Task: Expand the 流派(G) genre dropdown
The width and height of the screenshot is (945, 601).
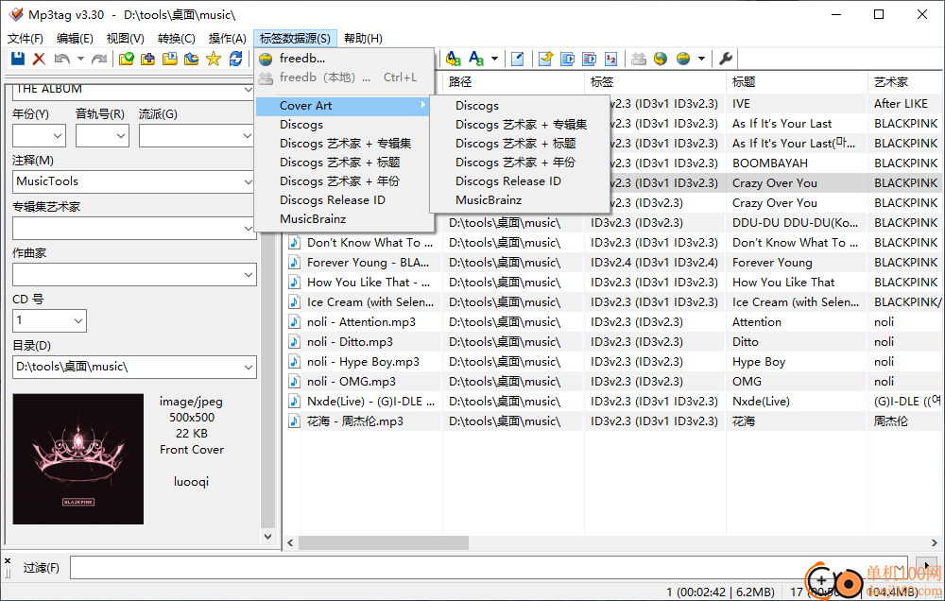Action: point(247,136)
